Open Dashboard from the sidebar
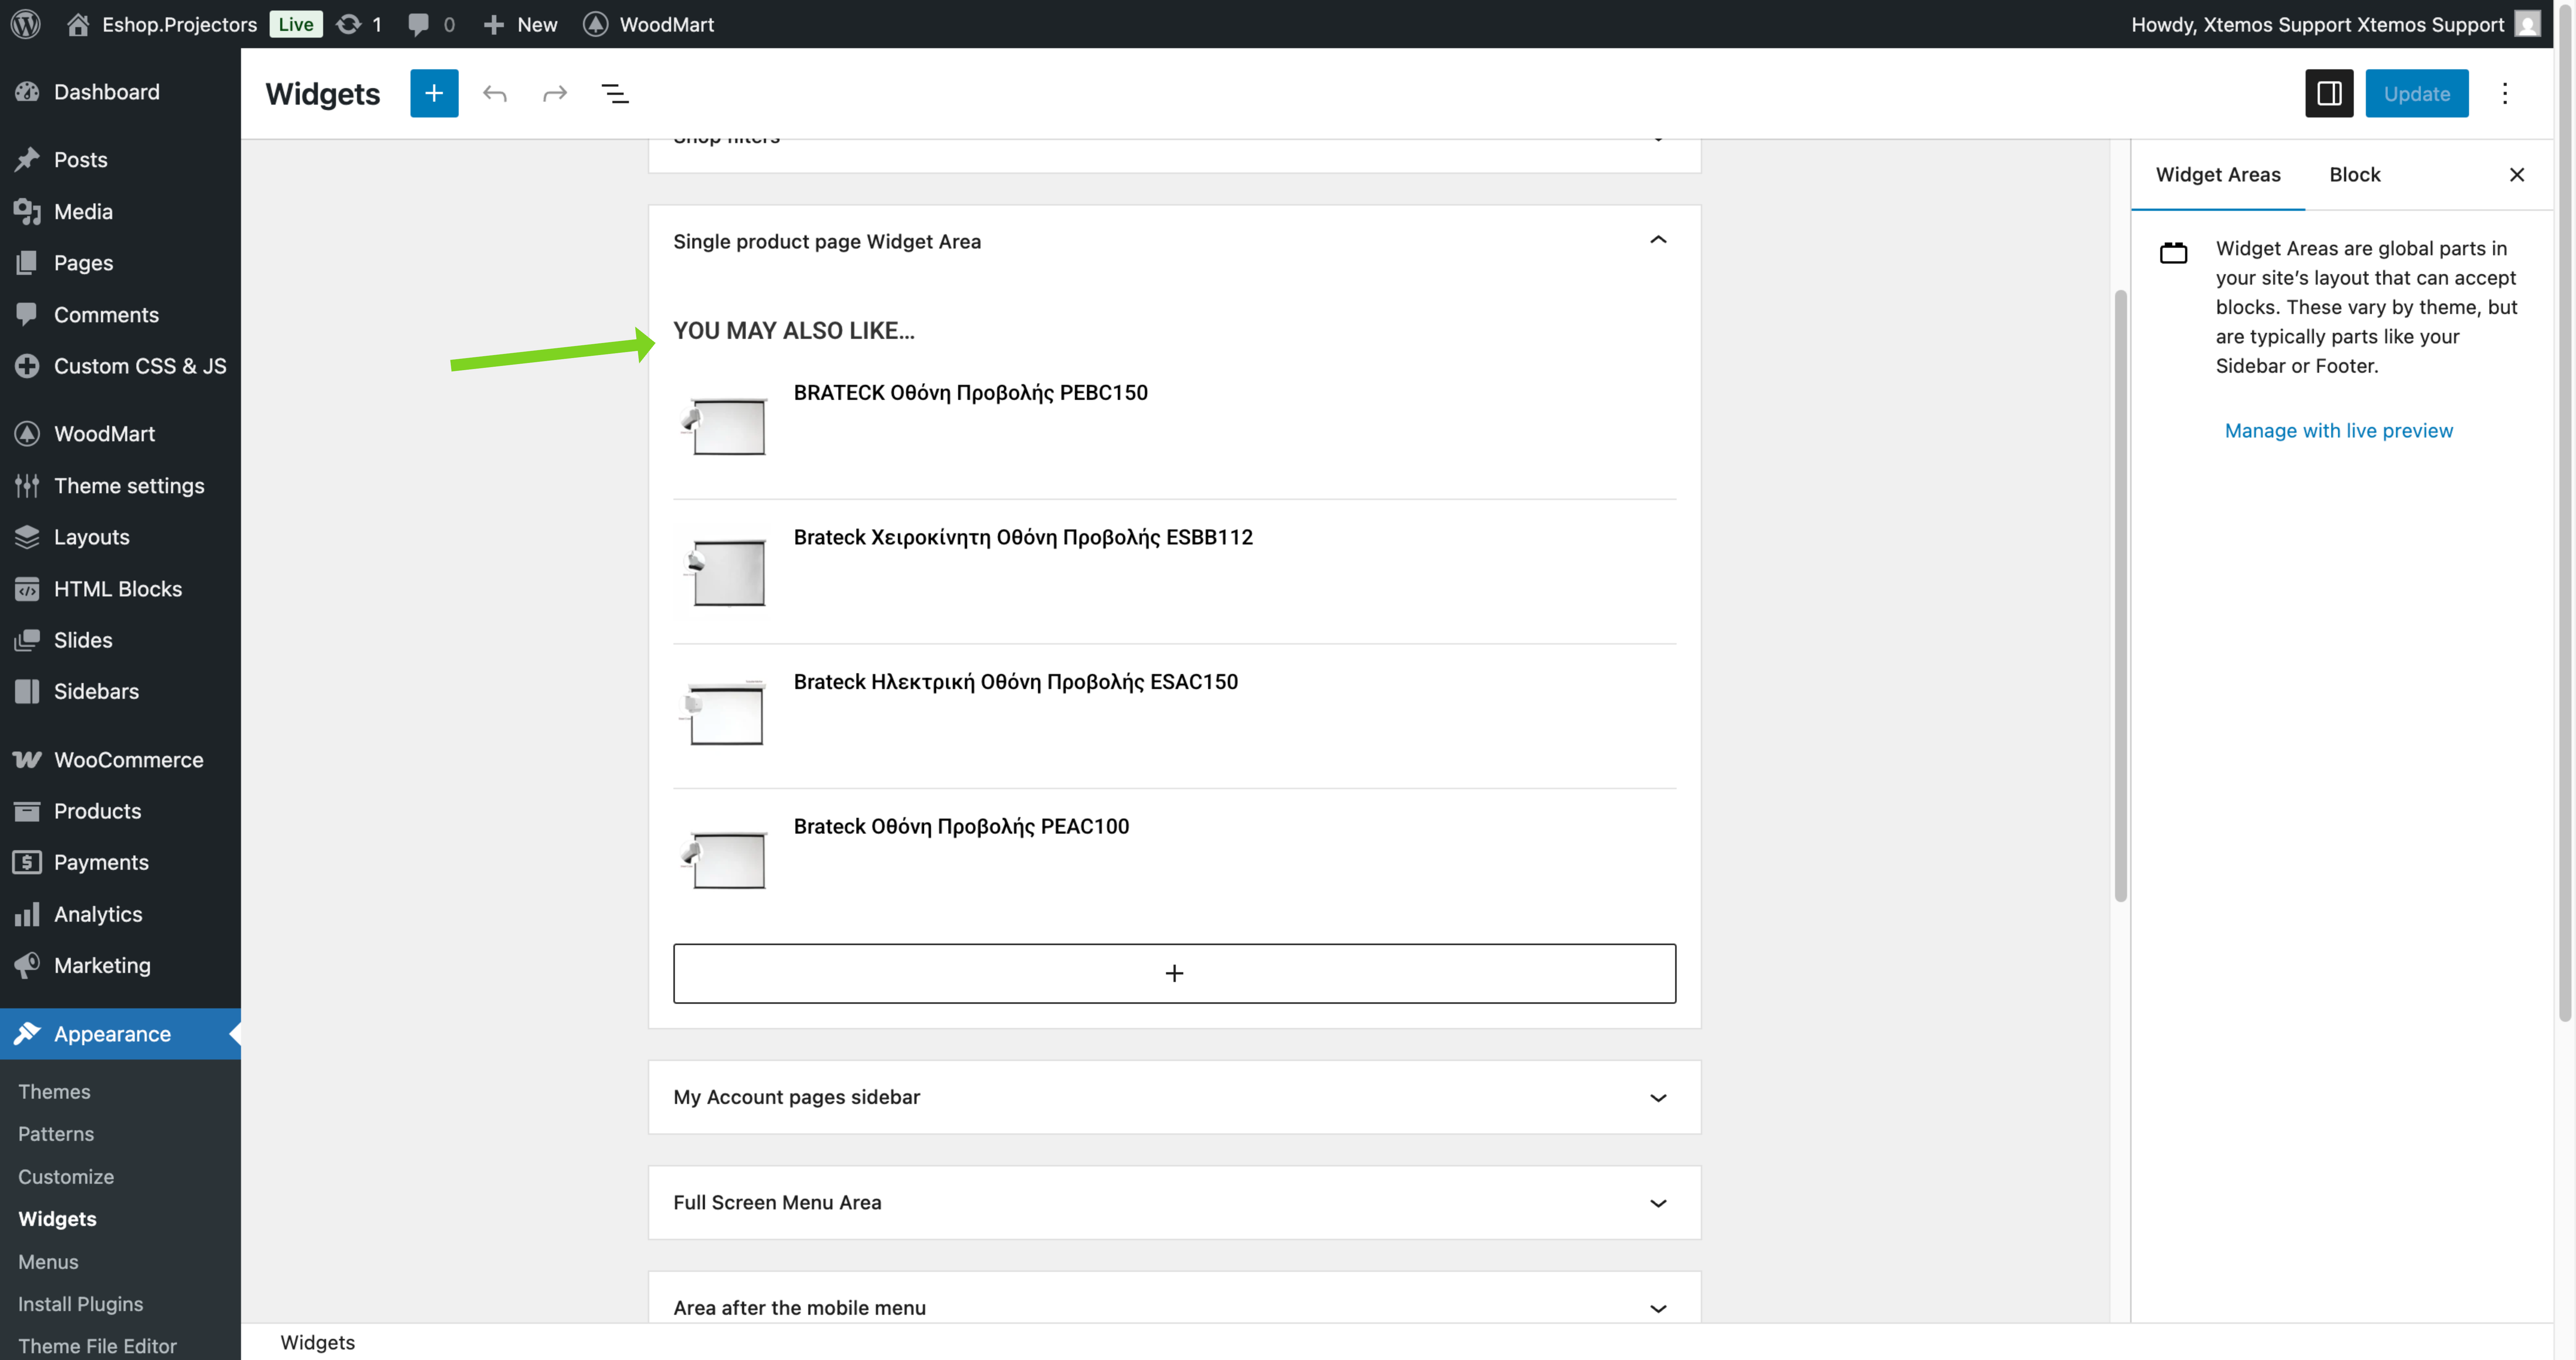Image resolution: width=2576 pixels, height=1360 pixels. pyautogui.click(x=107, y=92)
